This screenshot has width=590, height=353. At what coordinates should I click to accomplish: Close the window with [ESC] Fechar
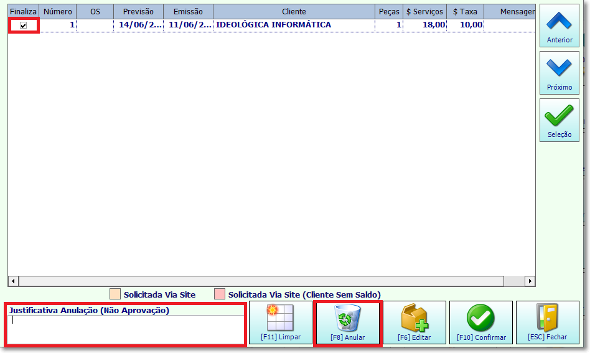548,322
